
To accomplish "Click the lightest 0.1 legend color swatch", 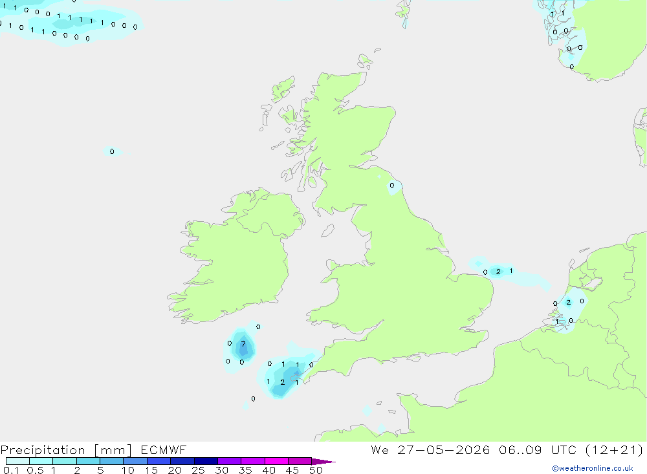I will pos(17,461).
